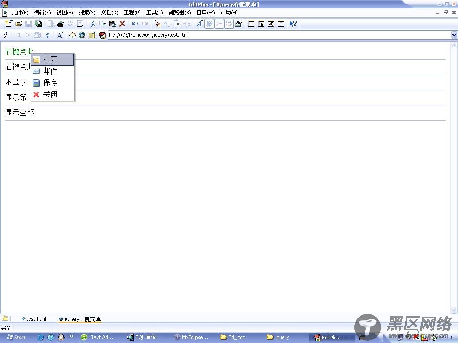
Task: Click browser Forward arrow
Action: pyautogui.click(x=27, y=35)
